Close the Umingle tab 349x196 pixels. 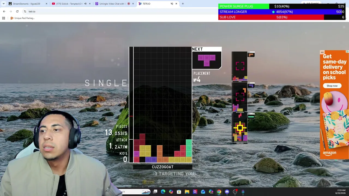point(133,4)
